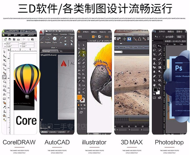Select the Paintbrush tool in Illustrator
This screenshot has width=193, height=155.
(x=79, y=60)
